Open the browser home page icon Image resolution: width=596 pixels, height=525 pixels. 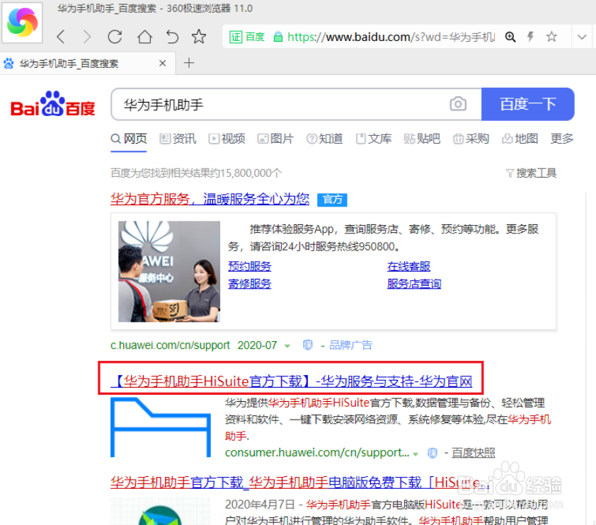pos(144,37)
